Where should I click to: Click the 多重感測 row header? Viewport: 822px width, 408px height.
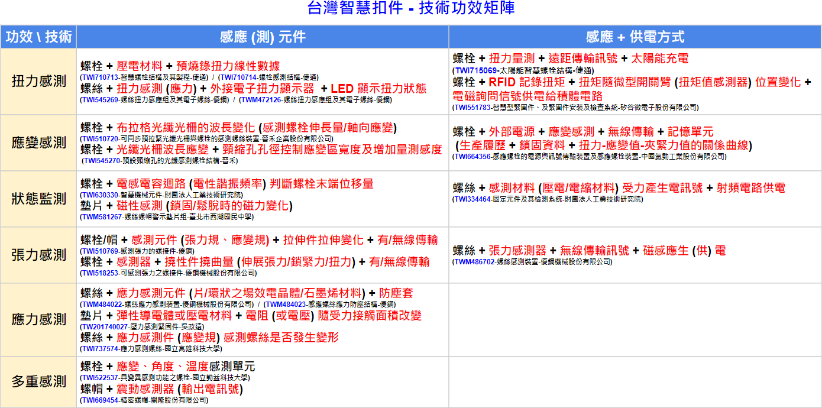[x=38, y=381]
